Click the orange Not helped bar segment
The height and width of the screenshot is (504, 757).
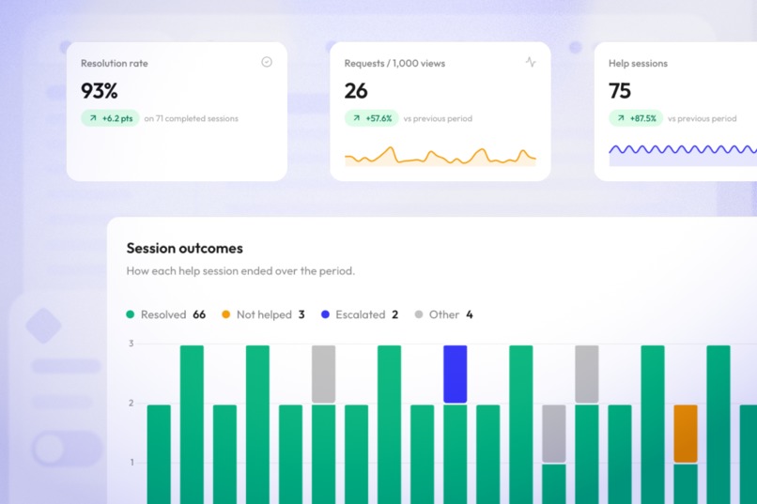pos(686,434)
